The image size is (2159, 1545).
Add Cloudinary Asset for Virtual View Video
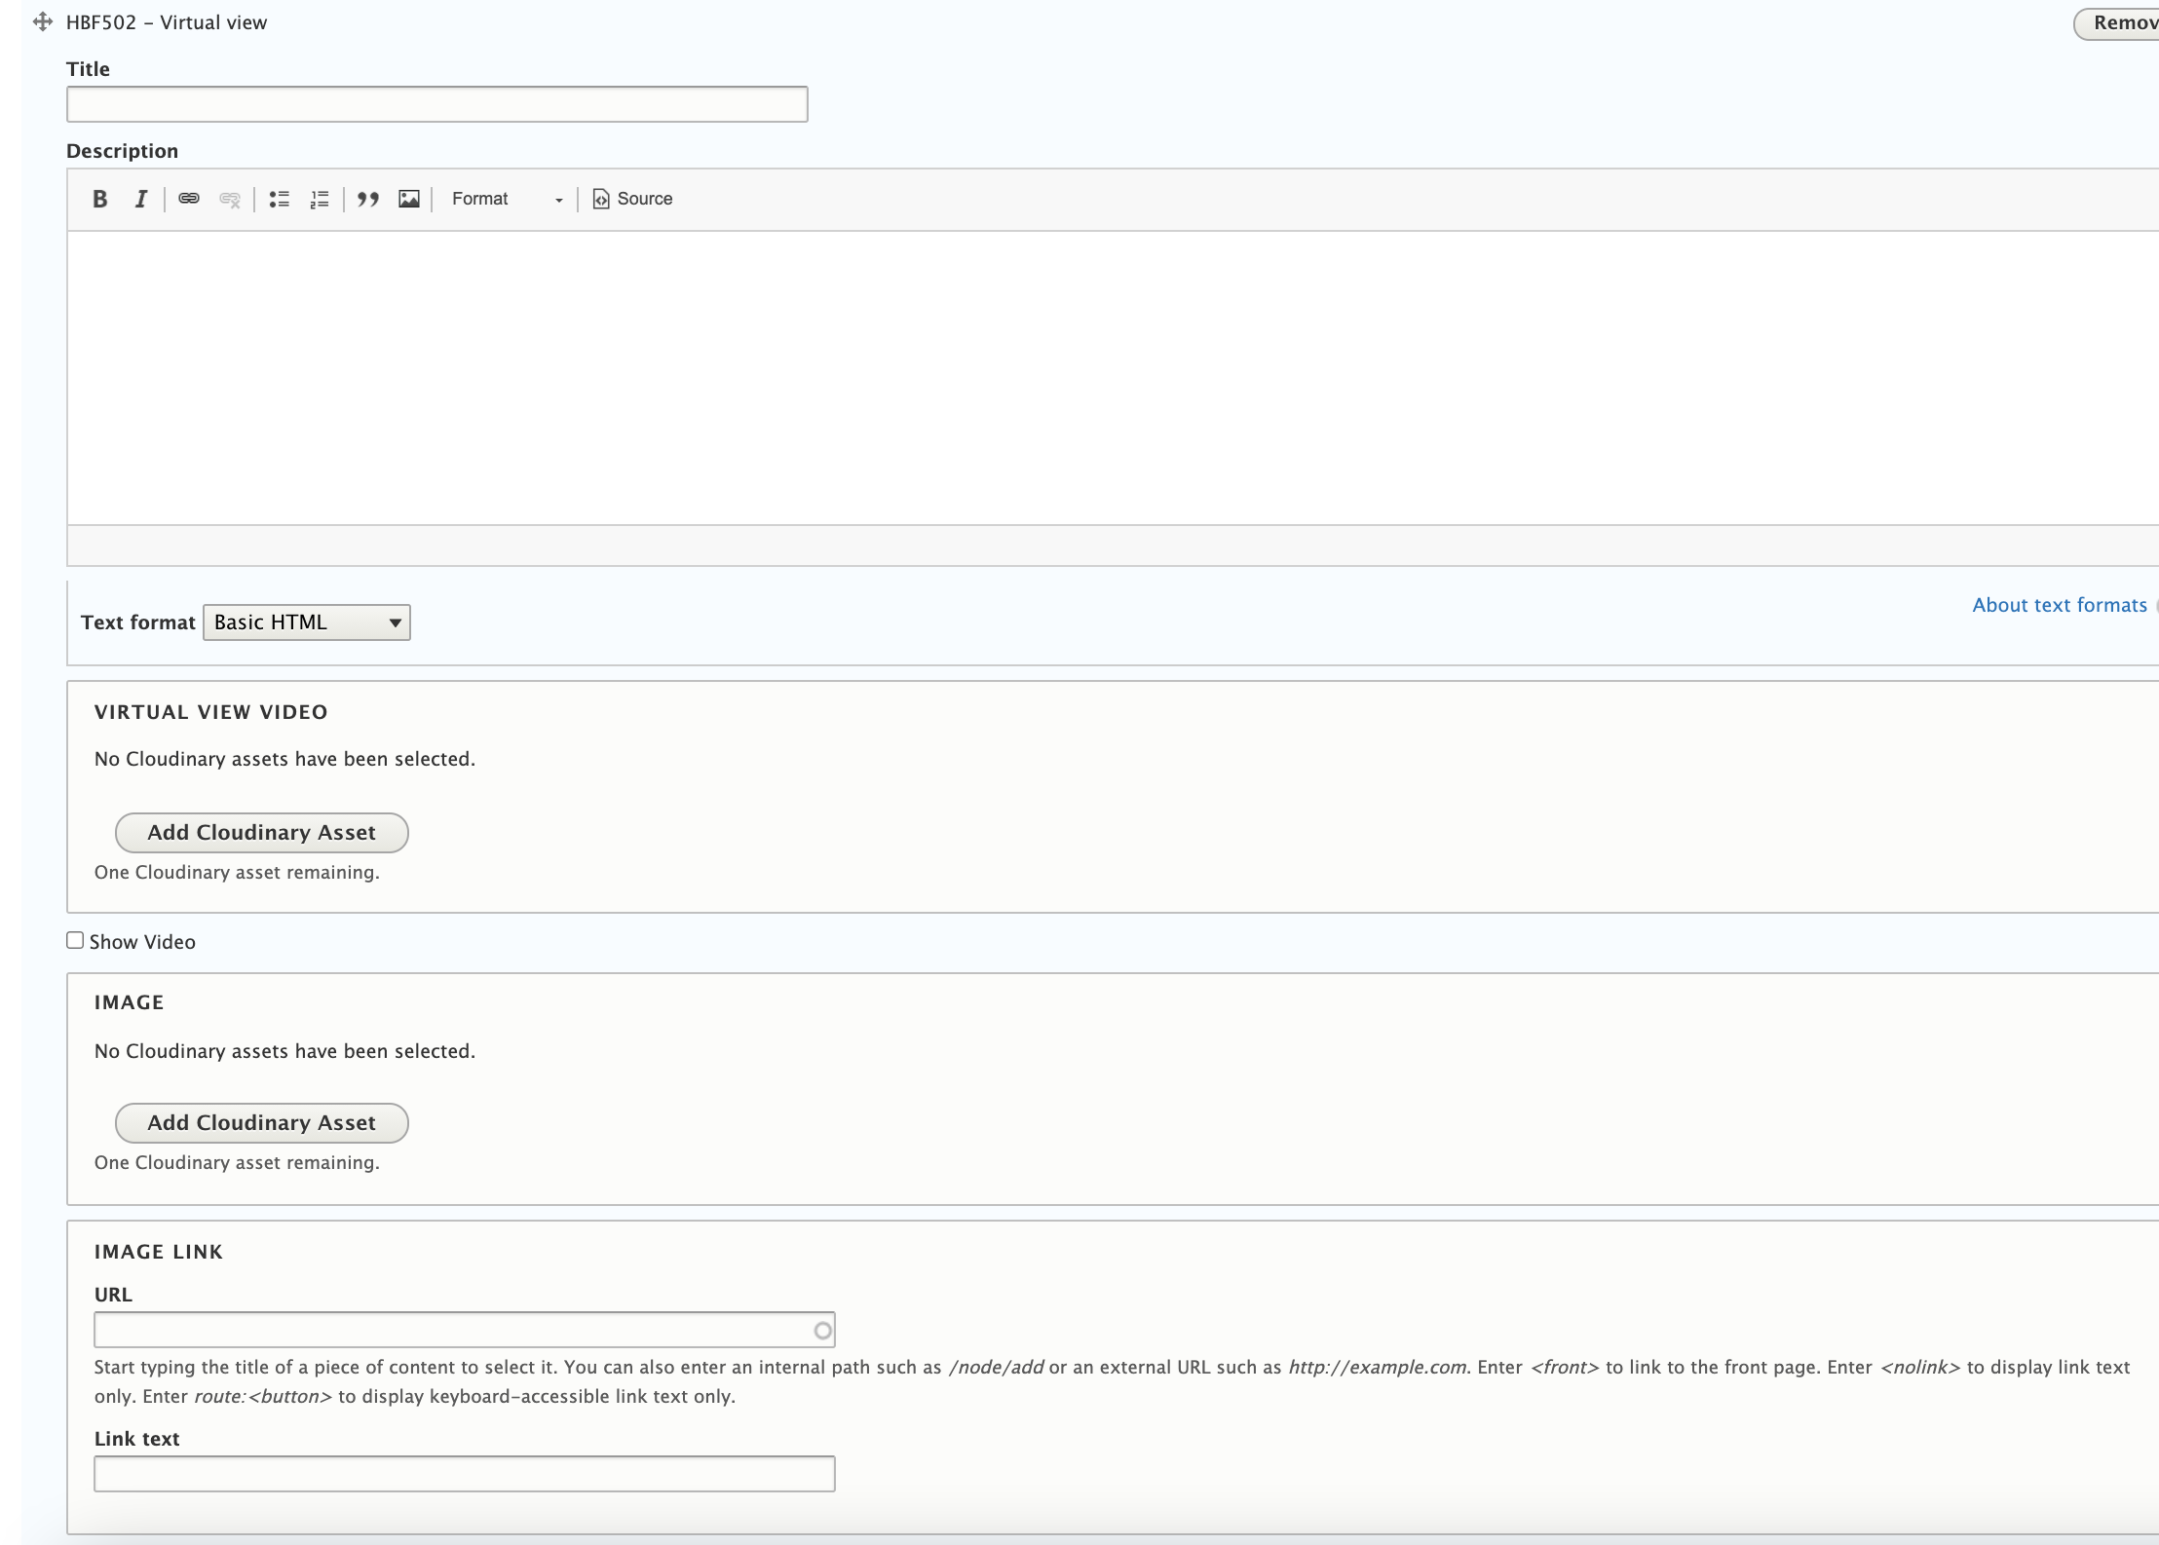(262, 833)
